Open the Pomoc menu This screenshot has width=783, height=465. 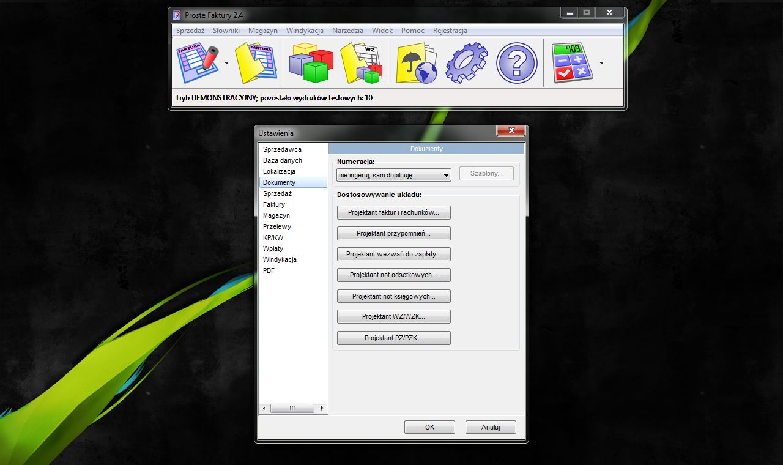(x=413, y=31)
